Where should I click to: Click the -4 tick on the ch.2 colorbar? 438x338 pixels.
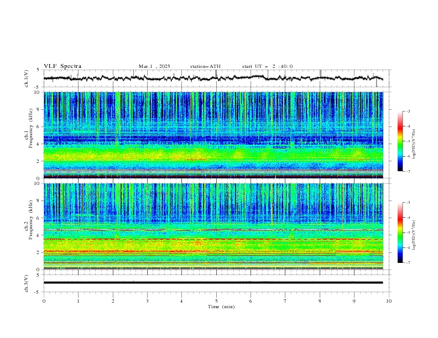(x=408, y=218)
